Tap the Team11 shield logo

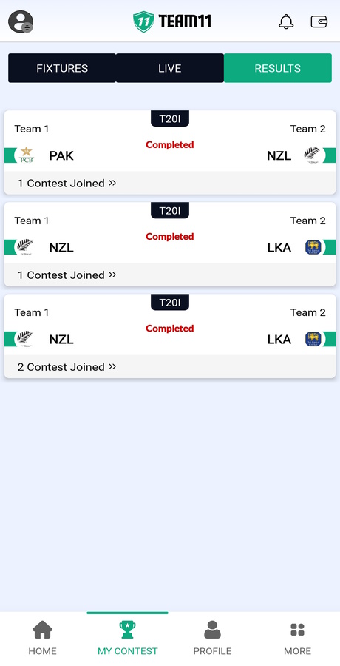coord(143,21)
